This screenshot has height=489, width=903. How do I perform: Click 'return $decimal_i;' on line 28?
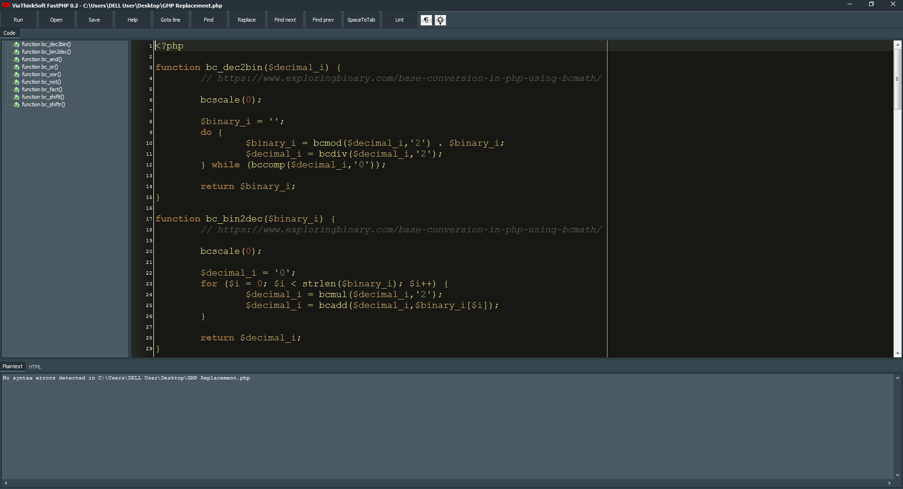click(x=251, y=338)
